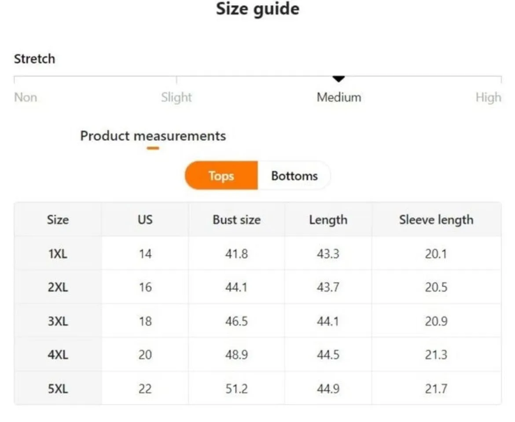Select the 3XL size row
This screenshot has width=515, height=422.
coord(258,321)
